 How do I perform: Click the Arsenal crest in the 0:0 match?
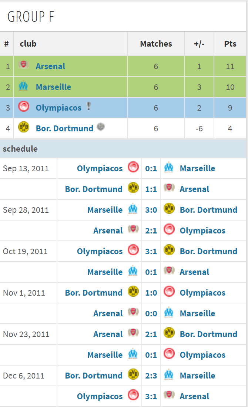pos(133,313)
